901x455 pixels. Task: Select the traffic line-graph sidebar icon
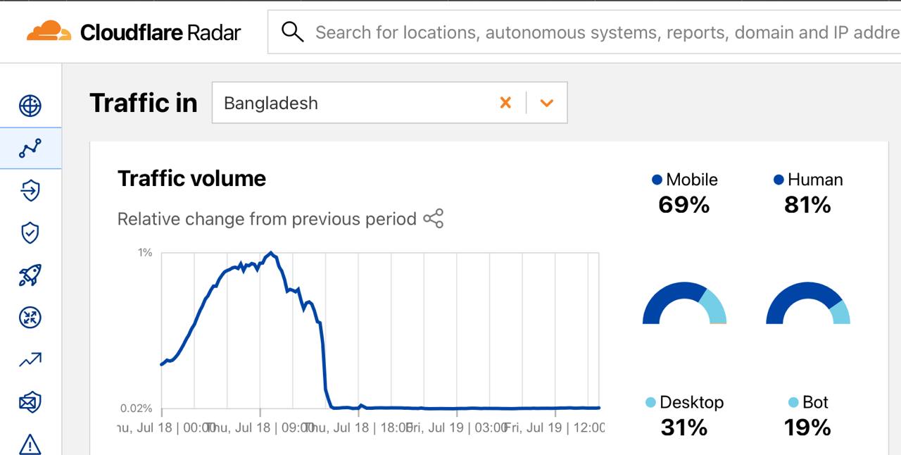point(30,148)
